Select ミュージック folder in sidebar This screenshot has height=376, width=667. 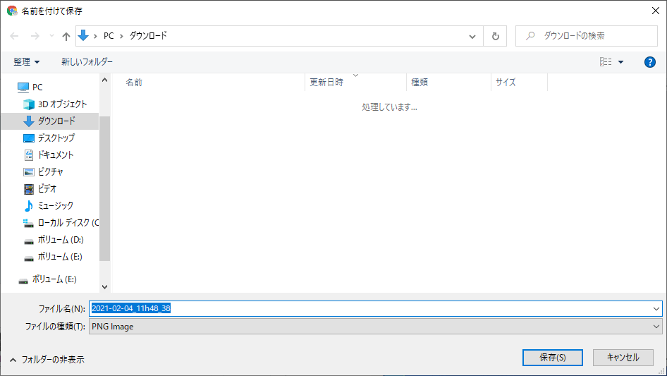55,205
